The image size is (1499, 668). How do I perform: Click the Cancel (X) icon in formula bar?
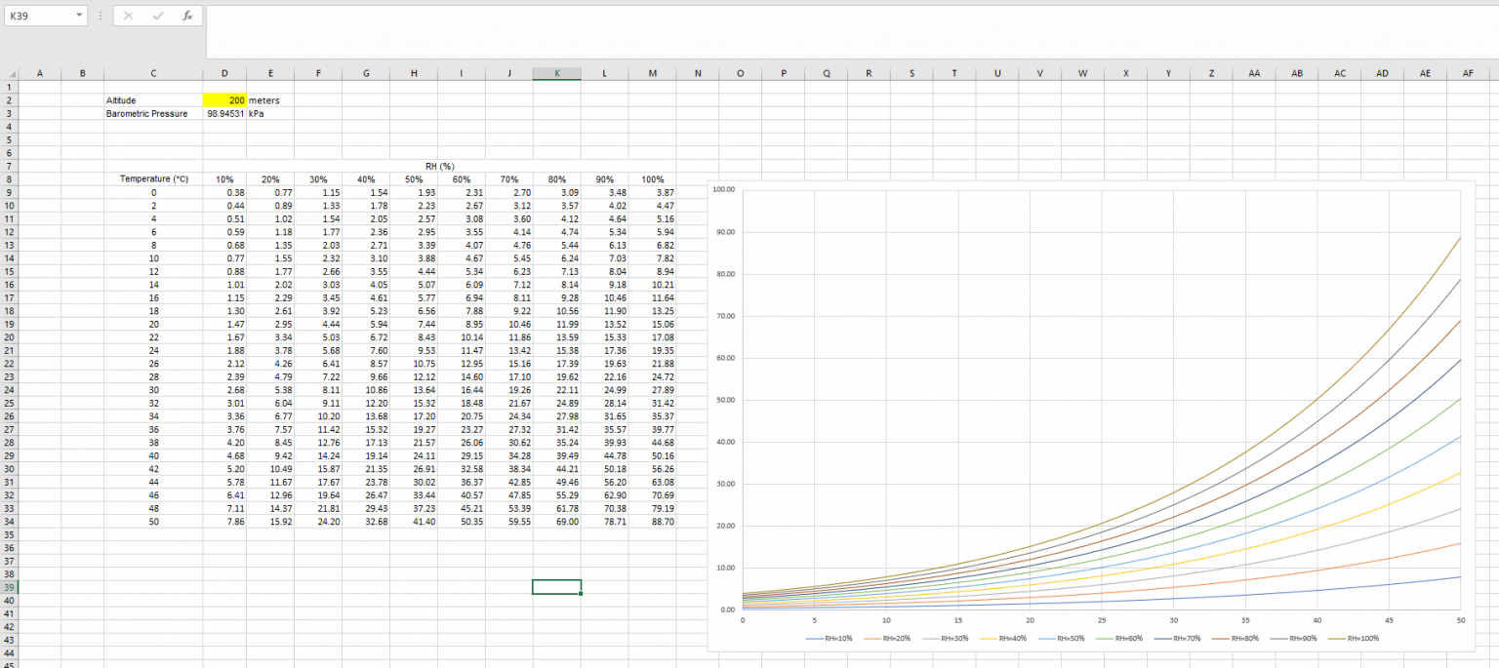[128, 16]
